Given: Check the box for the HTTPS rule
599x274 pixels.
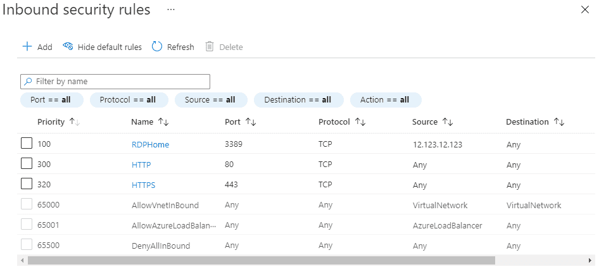Looking at the screenshot, I should point(27,184).
